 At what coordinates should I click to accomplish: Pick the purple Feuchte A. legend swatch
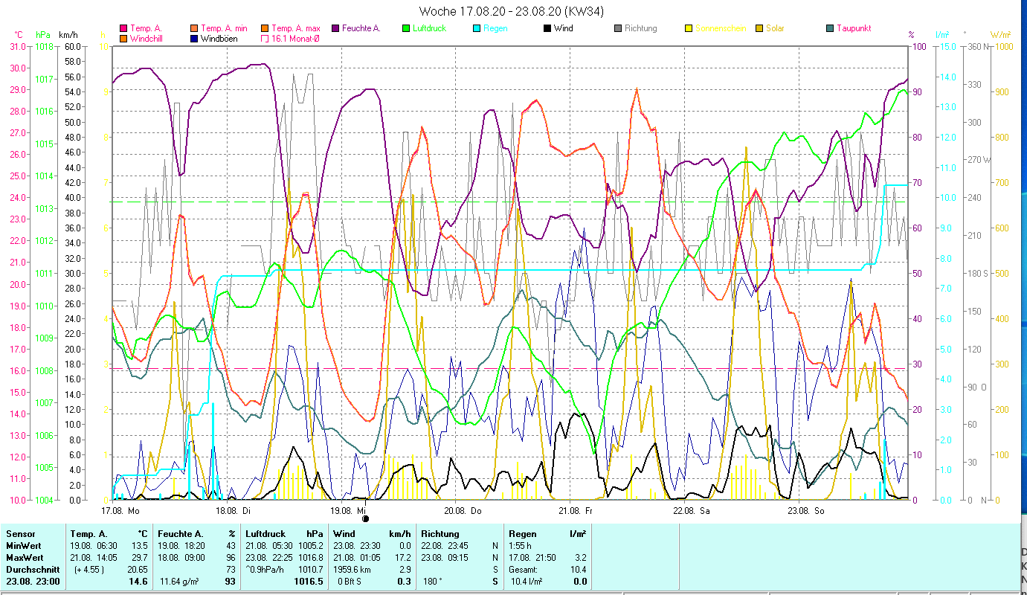(x=335, y=28)
